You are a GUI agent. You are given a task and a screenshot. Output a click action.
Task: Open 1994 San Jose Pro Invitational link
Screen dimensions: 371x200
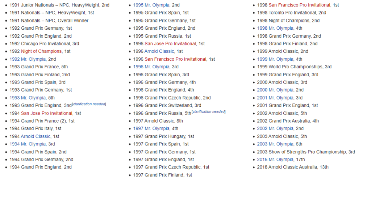tap(47, 113)
